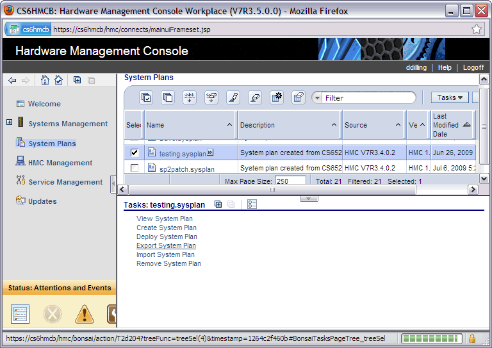Click the Help link in header

(445, 67)
